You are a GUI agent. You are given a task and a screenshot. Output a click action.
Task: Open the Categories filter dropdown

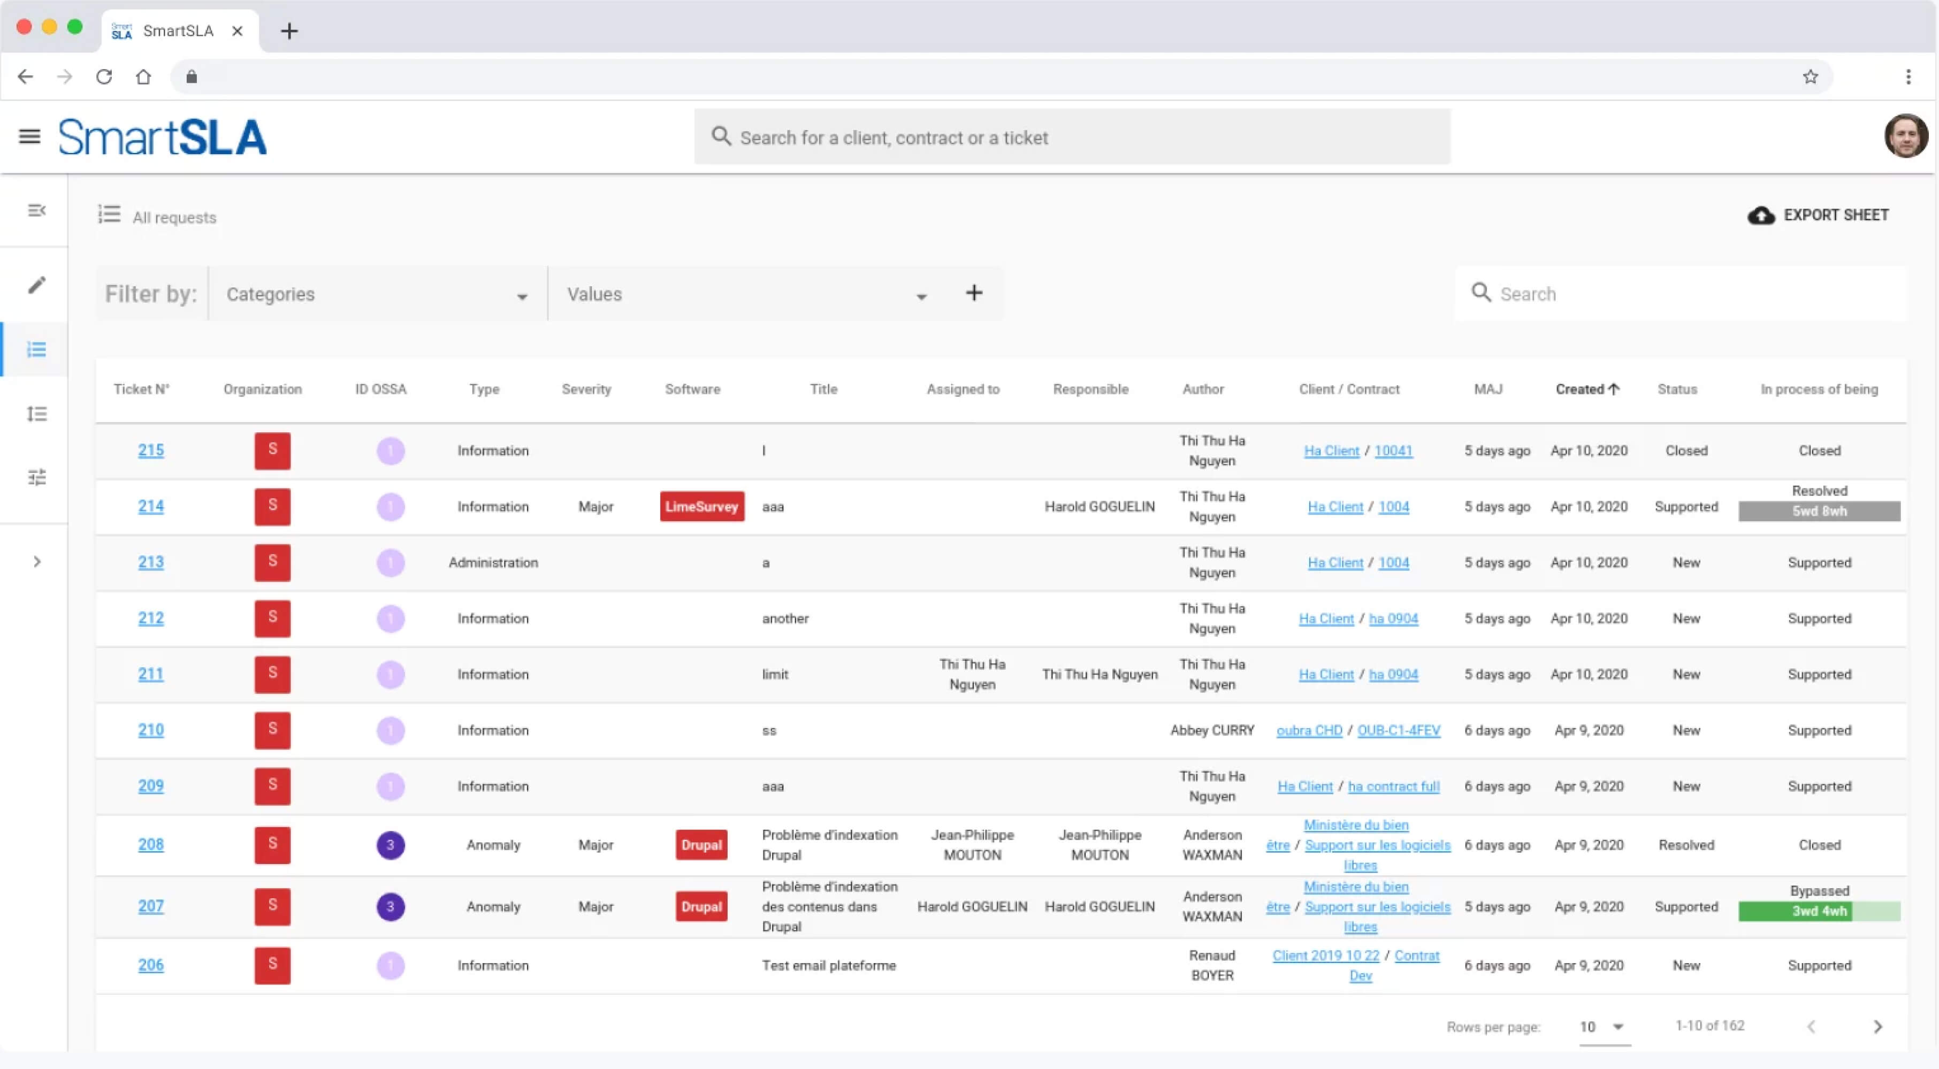376,294
